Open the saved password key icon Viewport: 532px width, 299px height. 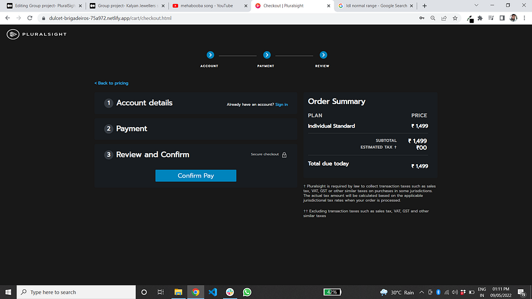pyautogui.click(x=422, y=18)
